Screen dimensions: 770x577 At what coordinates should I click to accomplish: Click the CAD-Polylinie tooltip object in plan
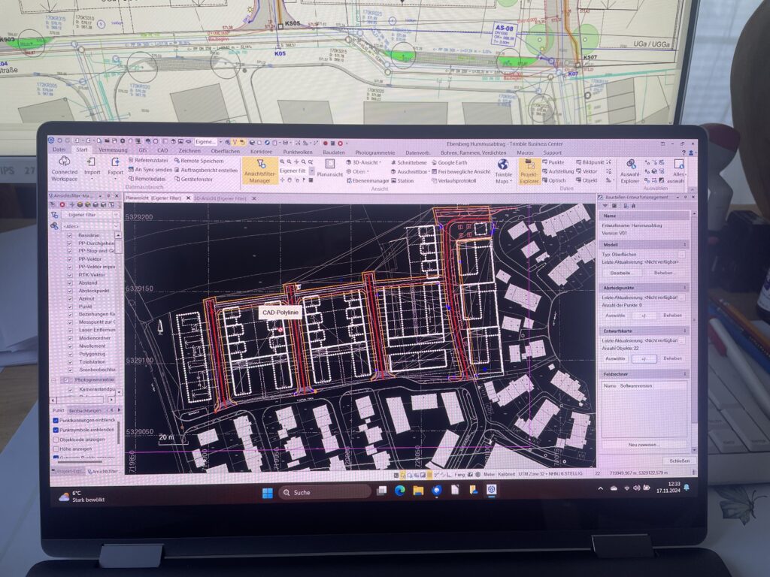pos(280,313)
